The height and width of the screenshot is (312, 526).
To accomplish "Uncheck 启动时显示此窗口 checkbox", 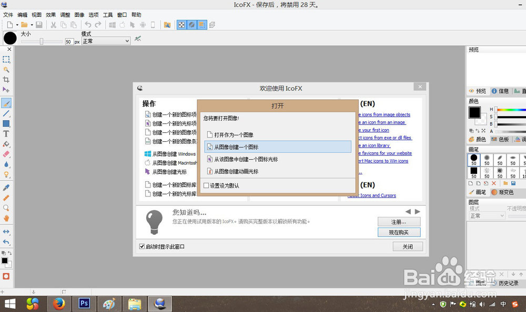I will coord(142,247).
